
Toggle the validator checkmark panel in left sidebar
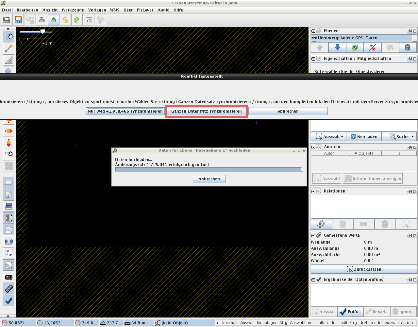click(9, 300)
